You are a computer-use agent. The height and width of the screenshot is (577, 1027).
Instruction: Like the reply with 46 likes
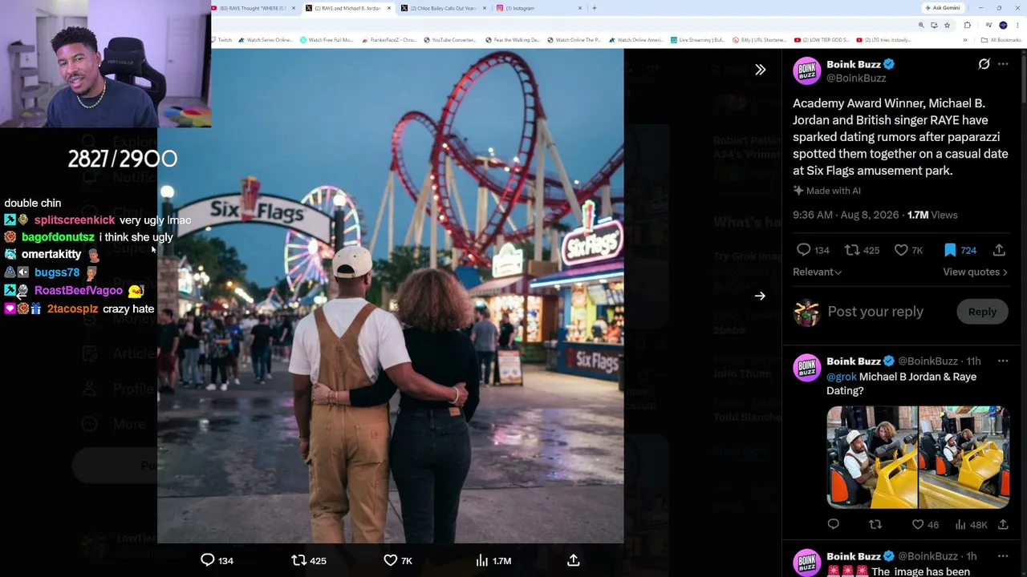[x=925, y=524]
